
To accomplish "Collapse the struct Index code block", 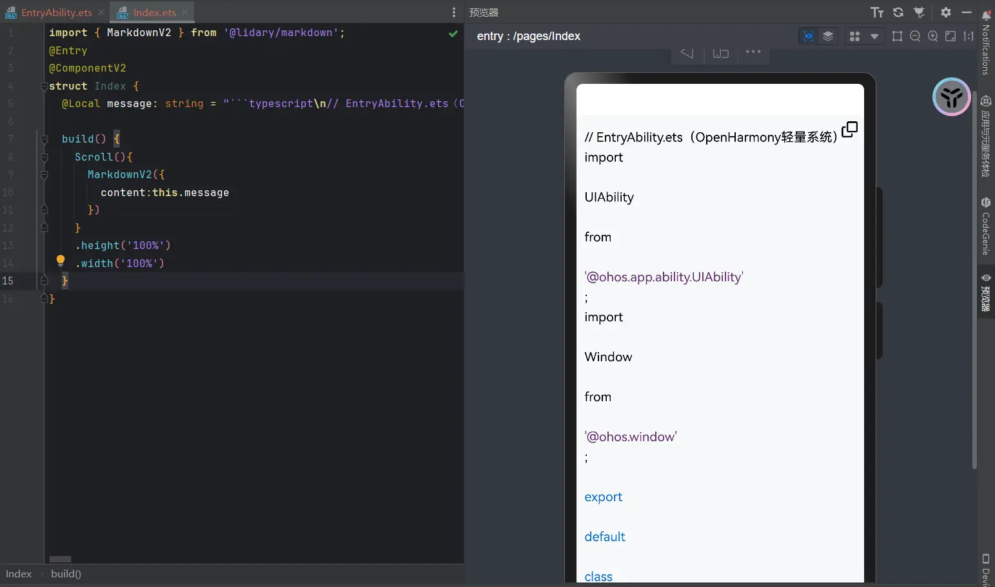I will tap(44, 86).
